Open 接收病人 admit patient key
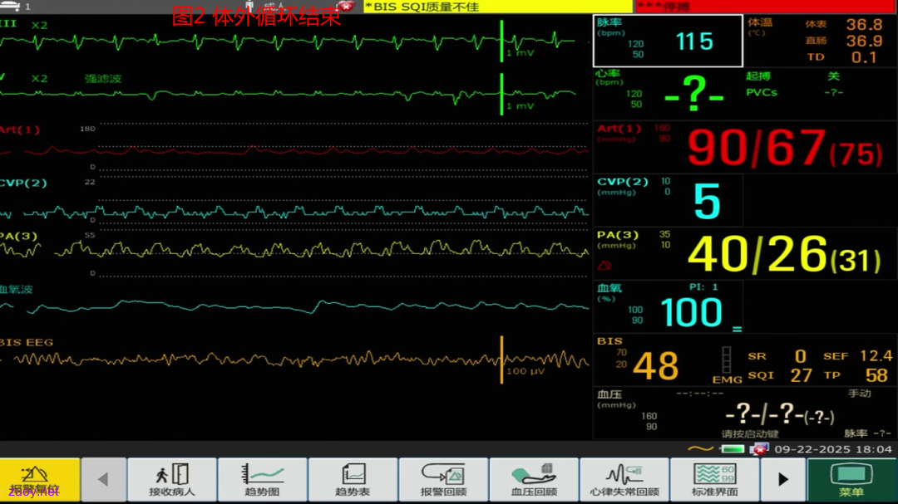898x504 pixels. click(172, 479)
